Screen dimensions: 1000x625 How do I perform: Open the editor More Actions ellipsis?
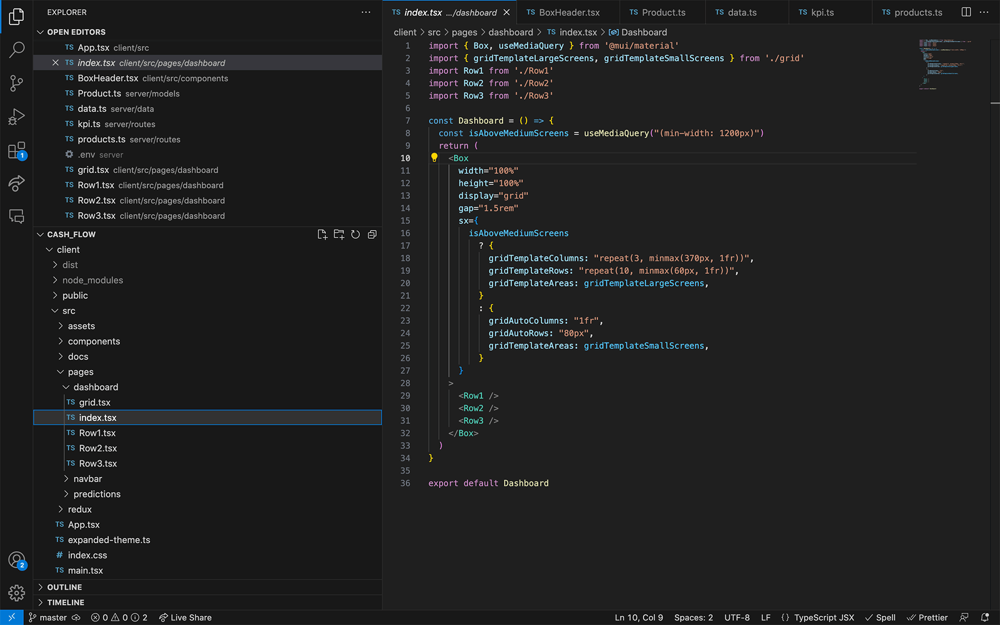[x=984, y=12]
